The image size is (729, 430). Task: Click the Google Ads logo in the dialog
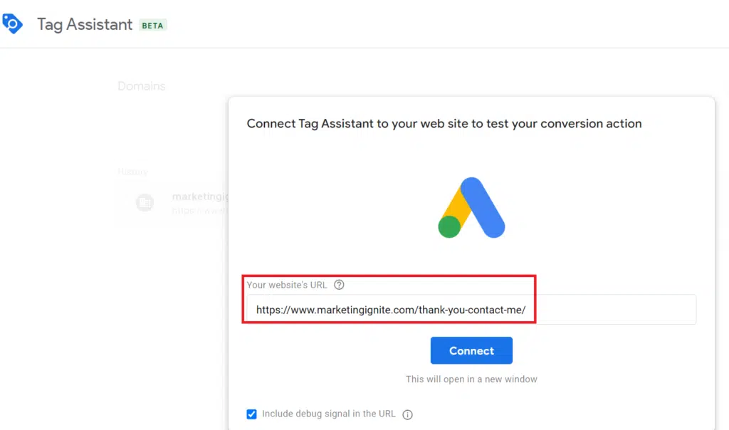[x=471, y=207]
